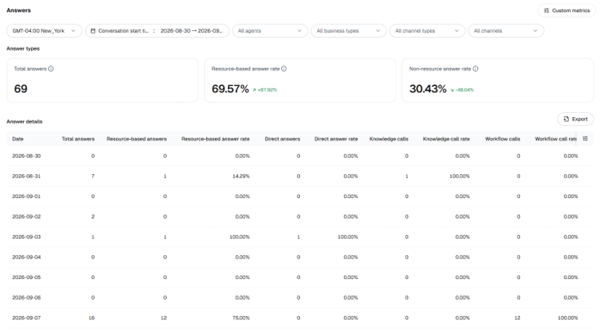The width and height of the screenshot is (600, 329).
Task: Click the Direct answer rate column header
Action: pos(336,139)
